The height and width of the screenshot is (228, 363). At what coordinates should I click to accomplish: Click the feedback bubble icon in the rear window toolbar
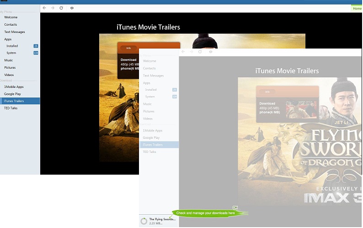point(72,8)
